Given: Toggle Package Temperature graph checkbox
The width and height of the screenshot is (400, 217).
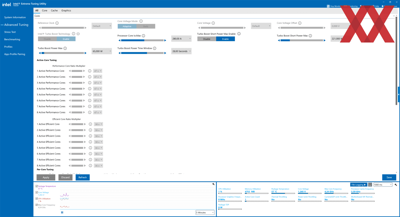Looking at the screenshot, I should 36,186.
